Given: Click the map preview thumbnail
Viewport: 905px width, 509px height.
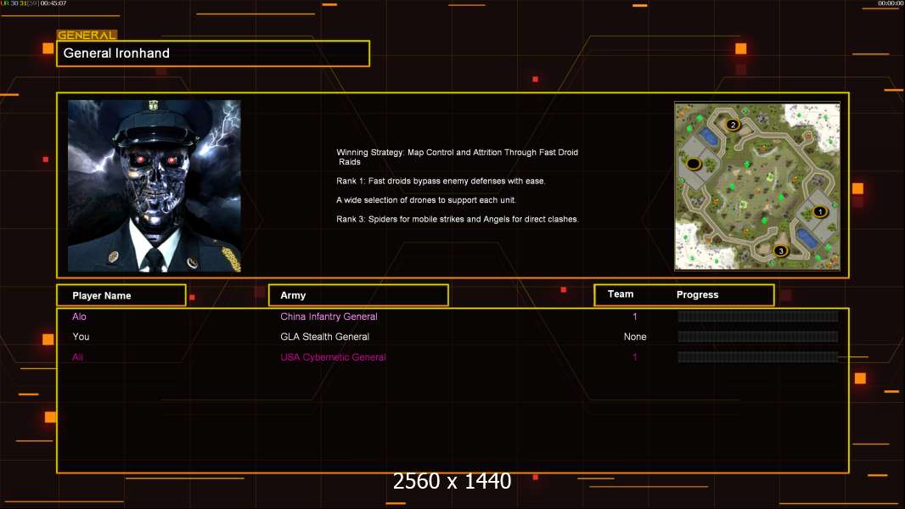Looking at the screenshot, I should click(x=757, y=186).
